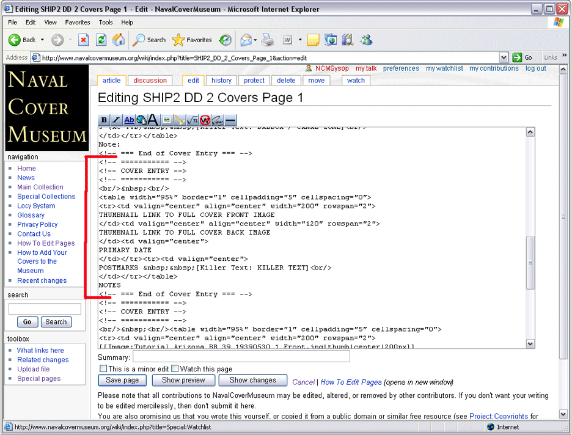Viewport: 572px width, 435px height.
Task: Check 'This is a minor edit' box
Action: coord(103,369)
